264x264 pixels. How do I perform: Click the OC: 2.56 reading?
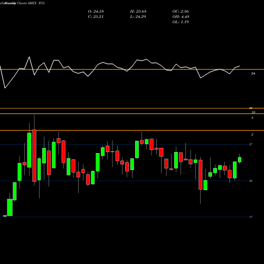pyautogui.click(x=181, y=12)
